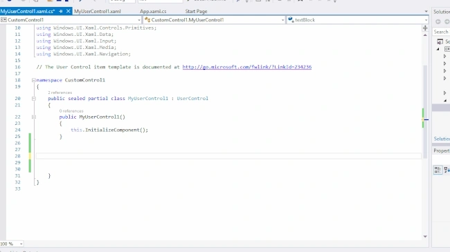Open the Start Page tab

pos(196,12)
